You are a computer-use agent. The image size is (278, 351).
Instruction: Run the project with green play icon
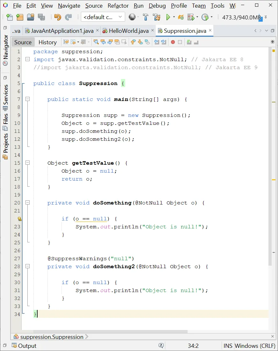[x=168, y=17]
